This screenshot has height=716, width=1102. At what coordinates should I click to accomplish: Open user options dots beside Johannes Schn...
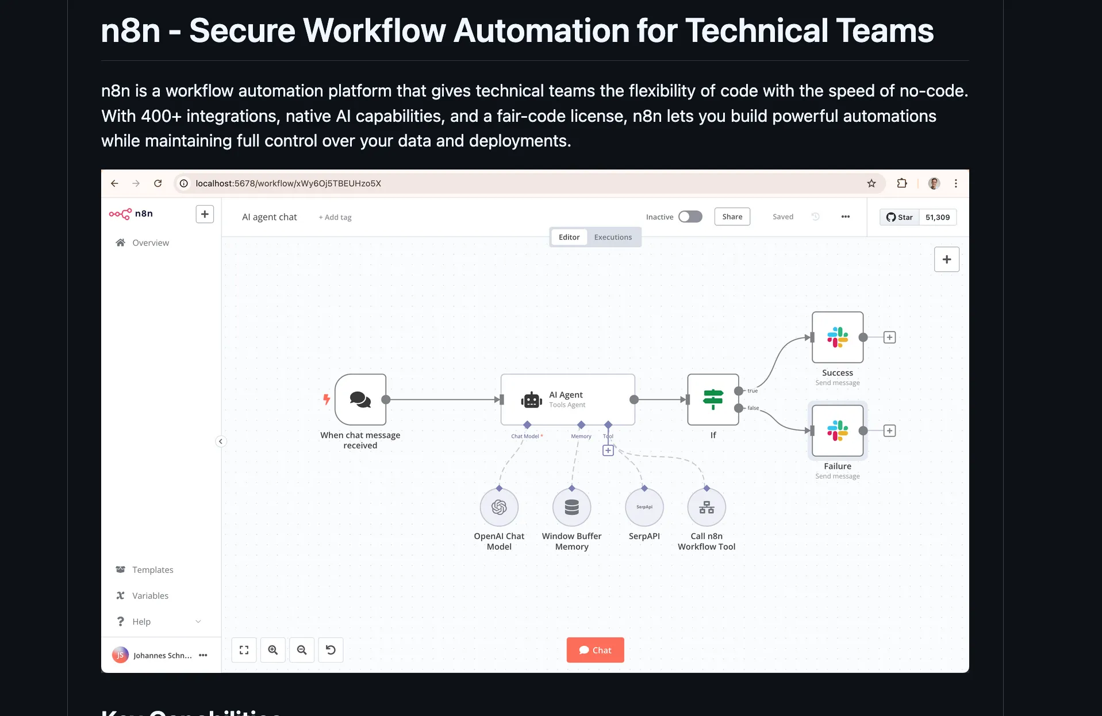pos(203,655)
